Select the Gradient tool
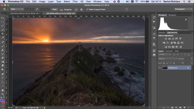194x109 pixels. [2, 62]
